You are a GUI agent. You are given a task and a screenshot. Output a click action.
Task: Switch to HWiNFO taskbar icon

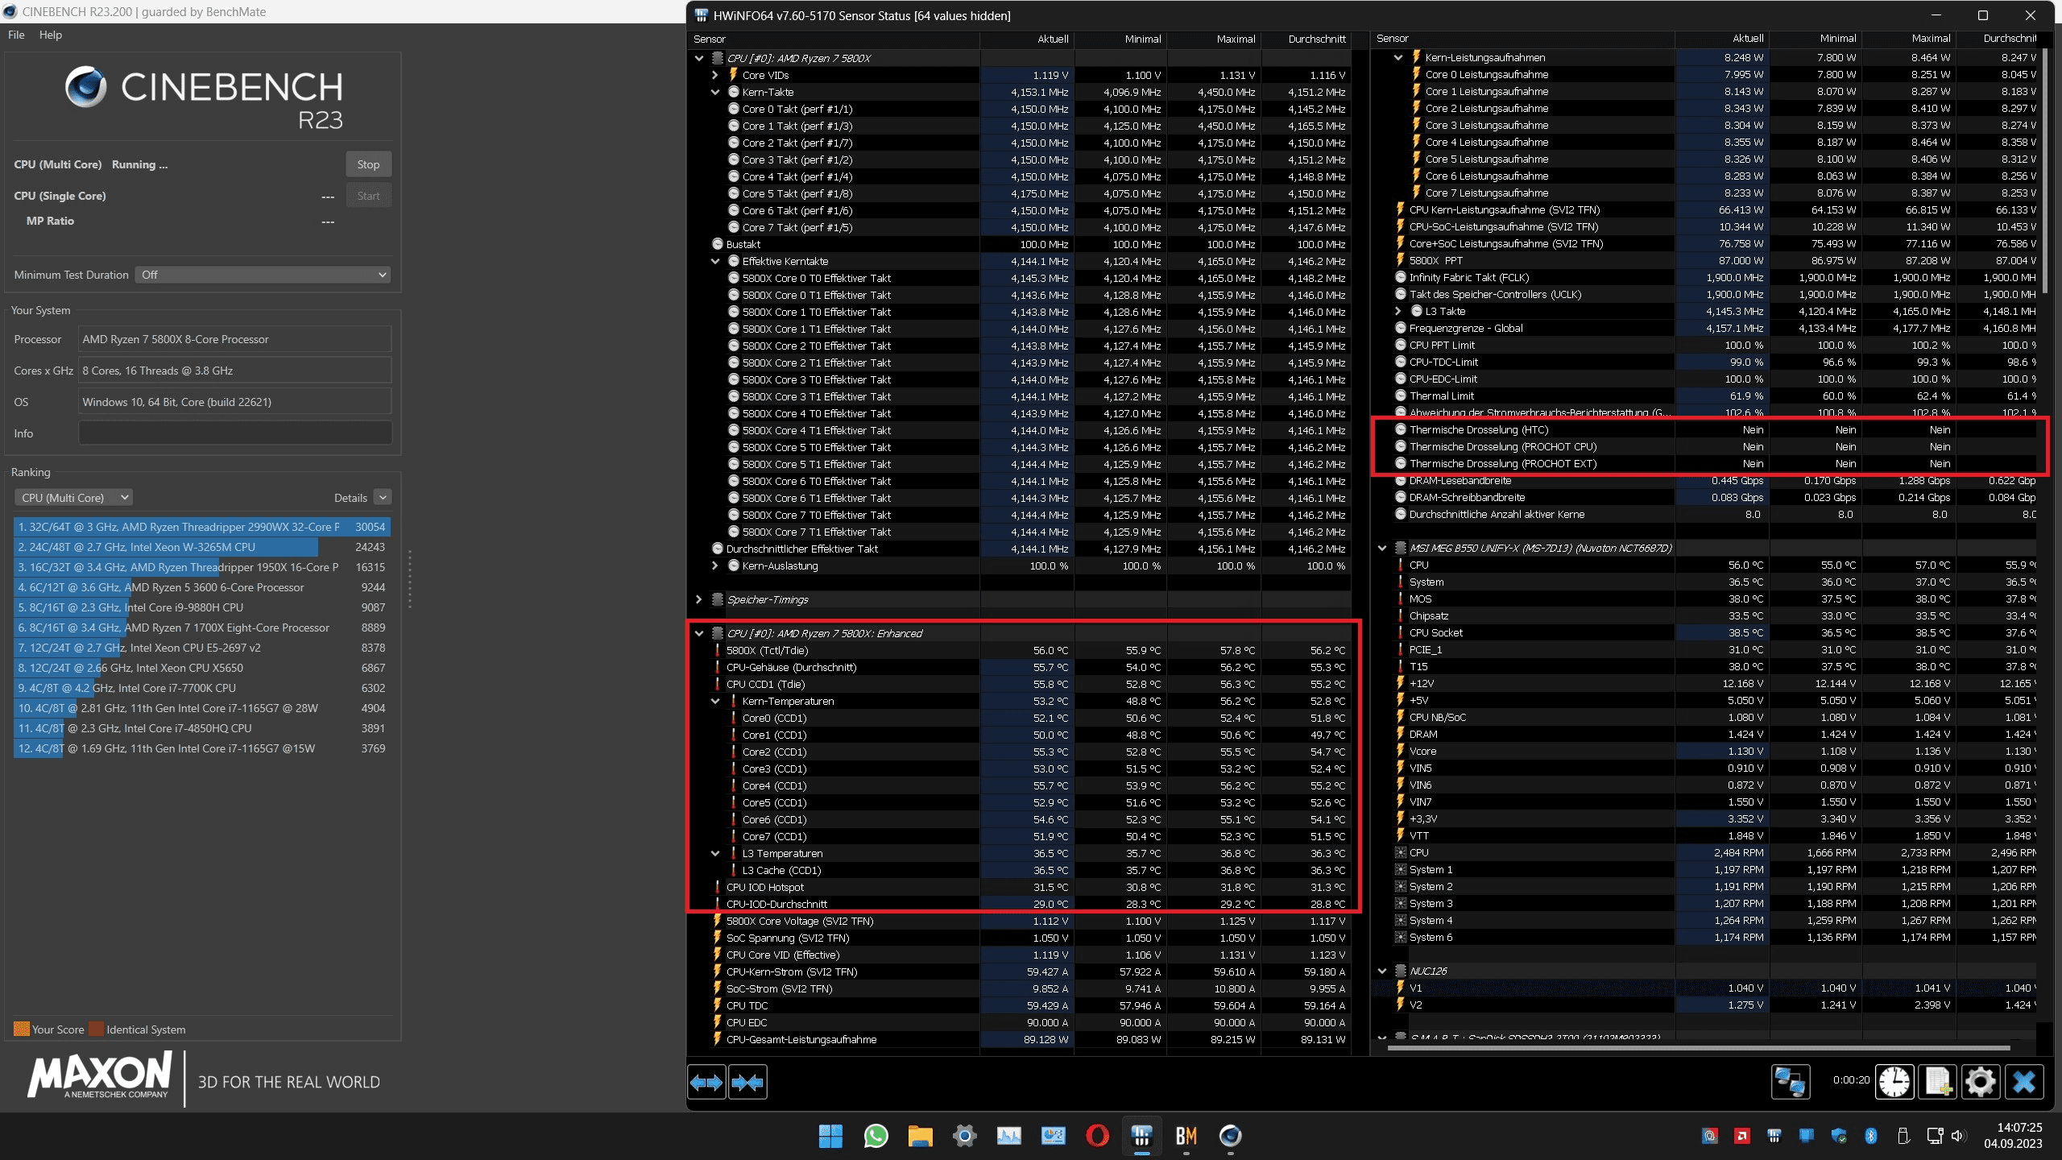click(x=1141, y=1136)
